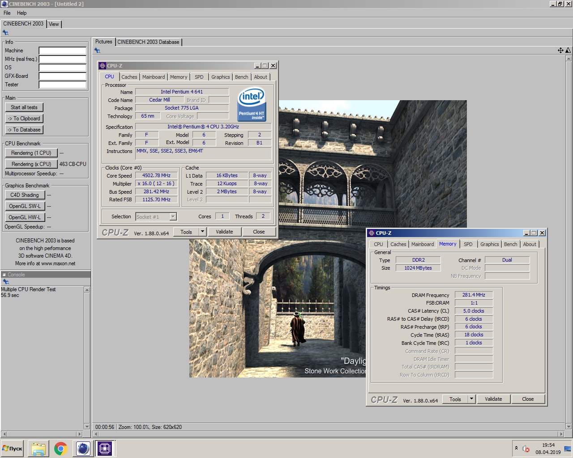
Task: Click the zoom triangle icon in Pictures panel
Action: [568, 51]
